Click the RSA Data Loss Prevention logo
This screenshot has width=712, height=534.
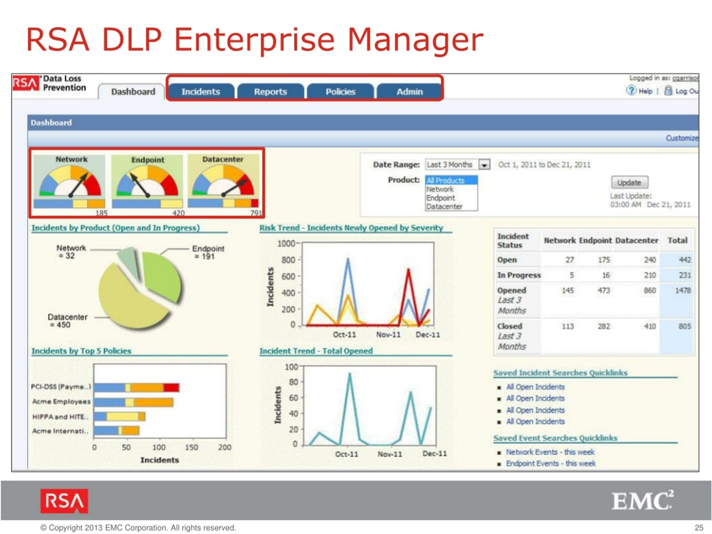(x=50, y=83)
